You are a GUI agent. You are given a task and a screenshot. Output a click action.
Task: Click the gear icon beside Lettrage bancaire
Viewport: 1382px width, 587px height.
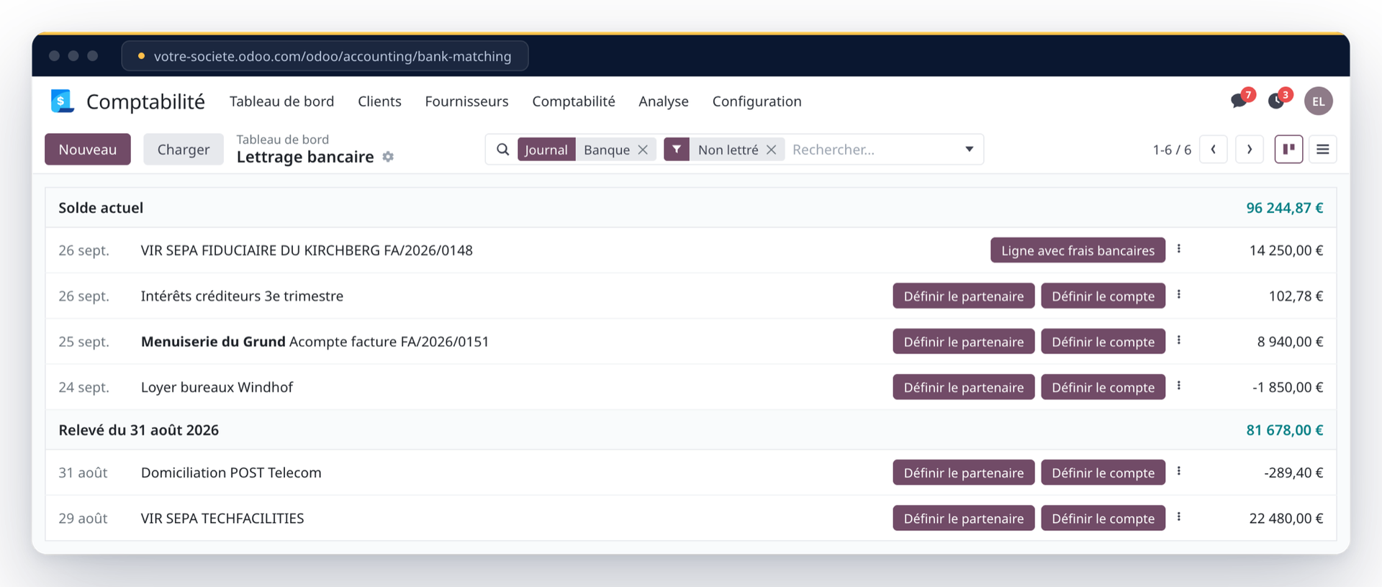(388, 157)
